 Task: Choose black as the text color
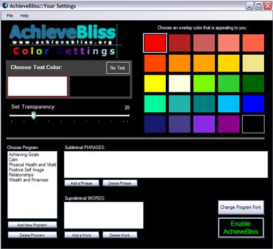(100, 86)
